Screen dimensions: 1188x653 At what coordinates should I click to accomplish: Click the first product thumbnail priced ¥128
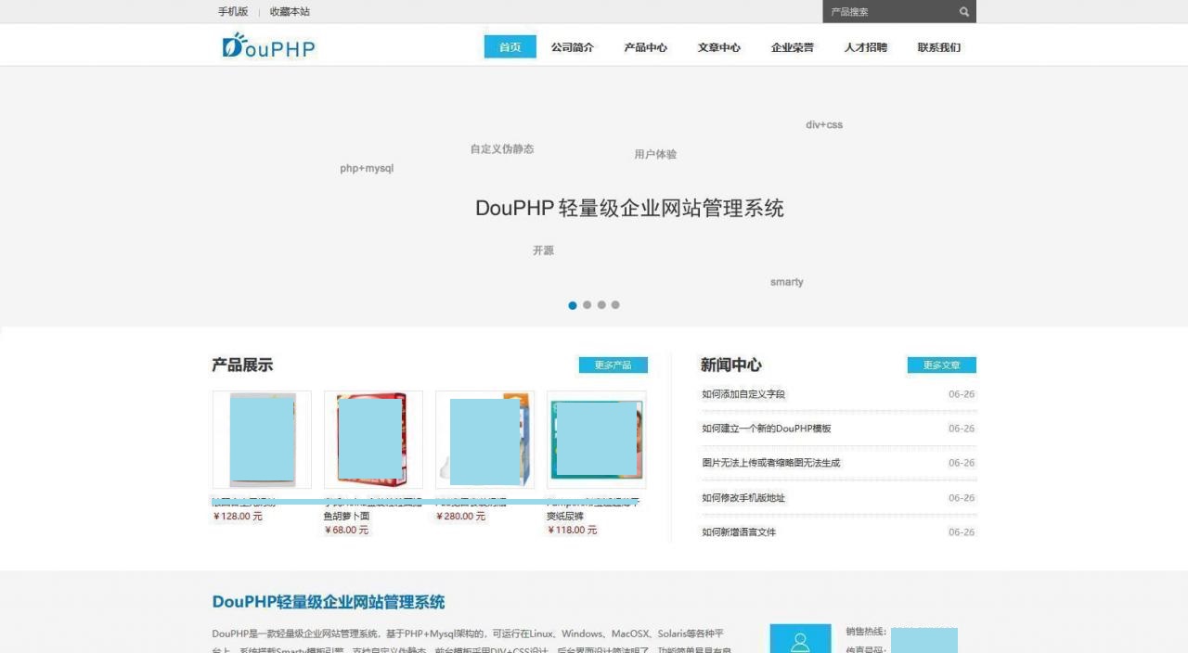click(262, 439)
